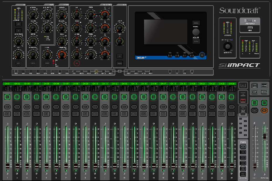The image size is (272, 181).
Task: Click the CH 07 channel label
Action: 66,83
